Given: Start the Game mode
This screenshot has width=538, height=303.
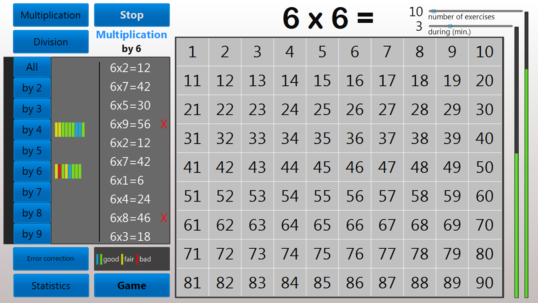Looking at the screenshot, I should point(132,285).
